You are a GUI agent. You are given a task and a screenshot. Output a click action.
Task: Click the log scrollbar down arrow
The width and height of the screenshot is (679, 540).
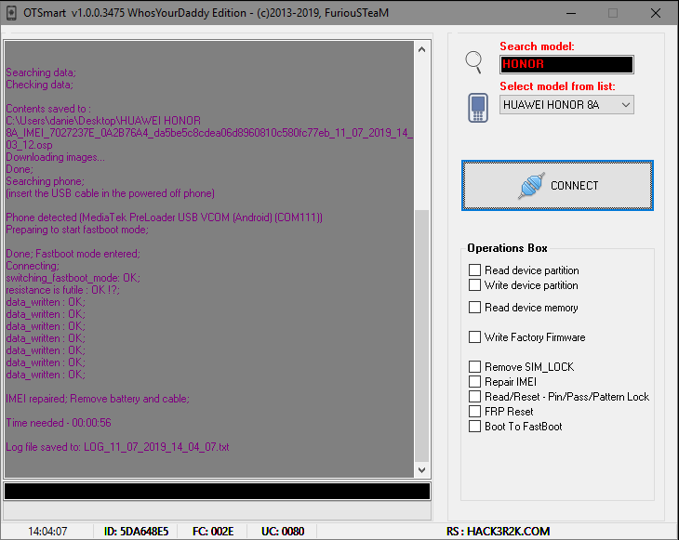[421, 470]
